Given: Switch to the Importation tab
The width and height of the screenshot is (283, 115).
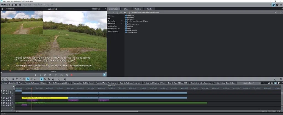Looking at the screenshot, I should [114, 9].
